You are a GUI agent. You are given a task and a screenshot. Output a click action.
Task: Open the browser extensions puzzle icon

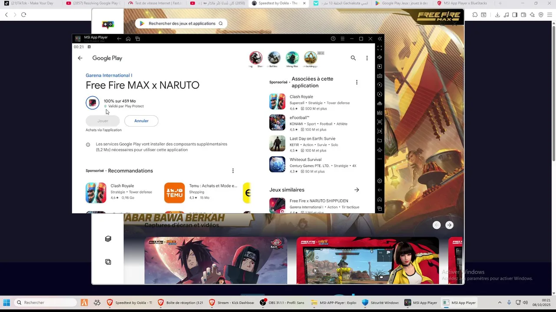pyautogui.click(x=475, y=15)
